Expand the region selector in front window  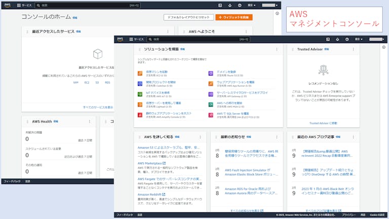(x=359, y=39)
